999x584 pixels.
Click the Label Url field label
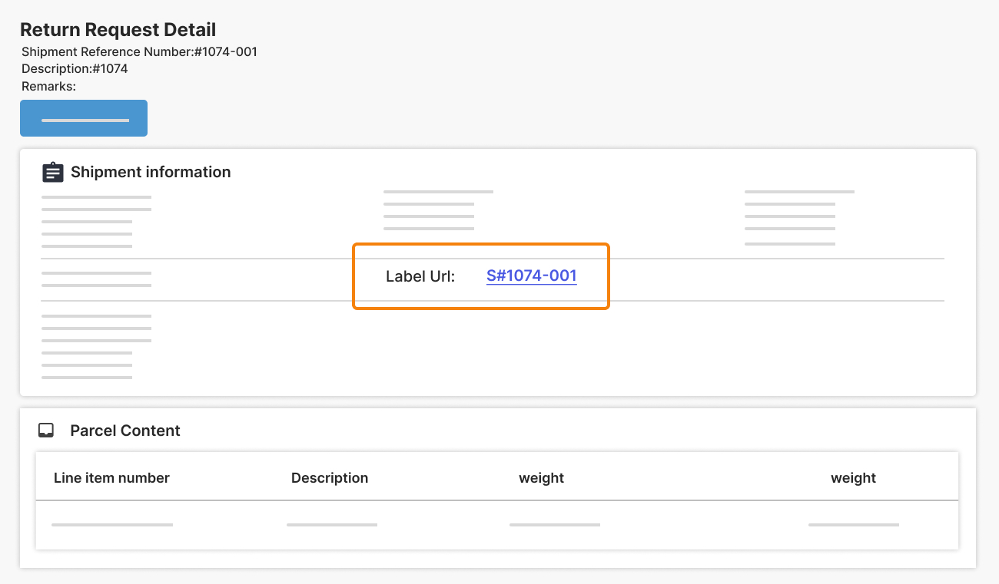coord(420,276)
